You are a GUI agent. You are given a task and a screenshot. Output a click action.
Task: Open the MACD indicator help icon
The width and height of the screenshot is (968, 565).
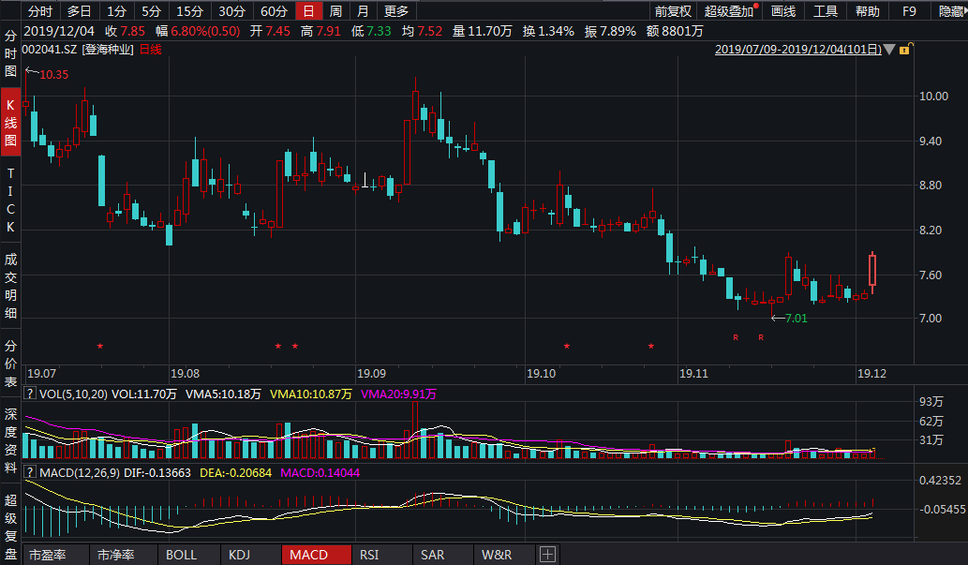(x=29, y=472)
